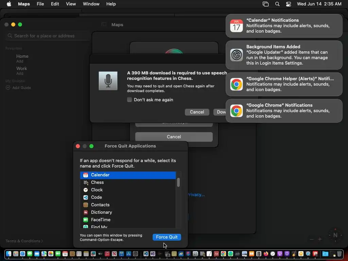Open the Maps menu
Viewport: 348px width, 261px height.
(24, 4)
